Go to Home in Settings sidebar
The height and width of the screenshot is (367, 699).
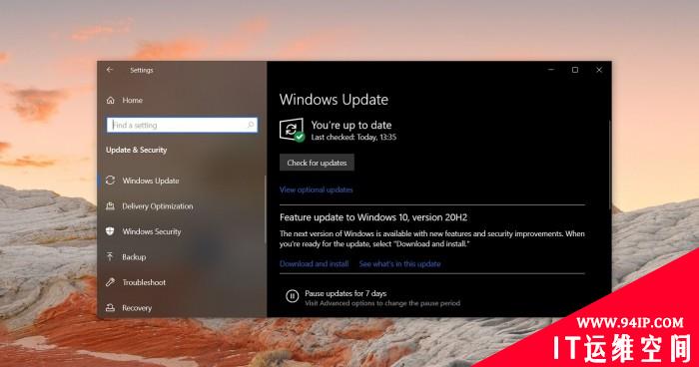182,100
